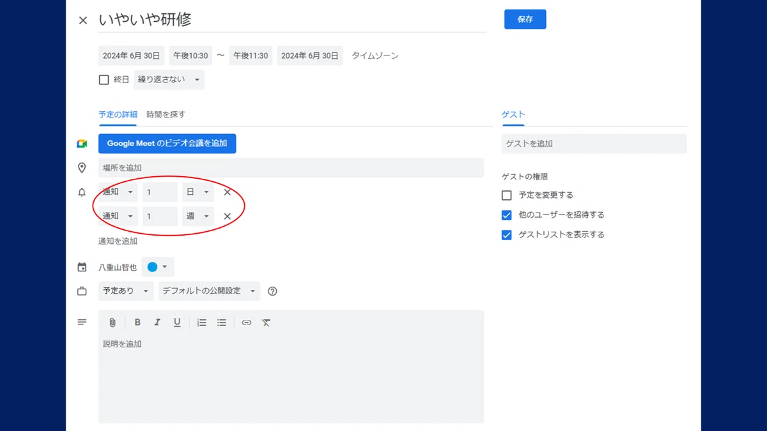The width and height of the screenshot is (767, 431).
Task: Attach a file using the paperclip icon
Action: click(x=112, y=322)
